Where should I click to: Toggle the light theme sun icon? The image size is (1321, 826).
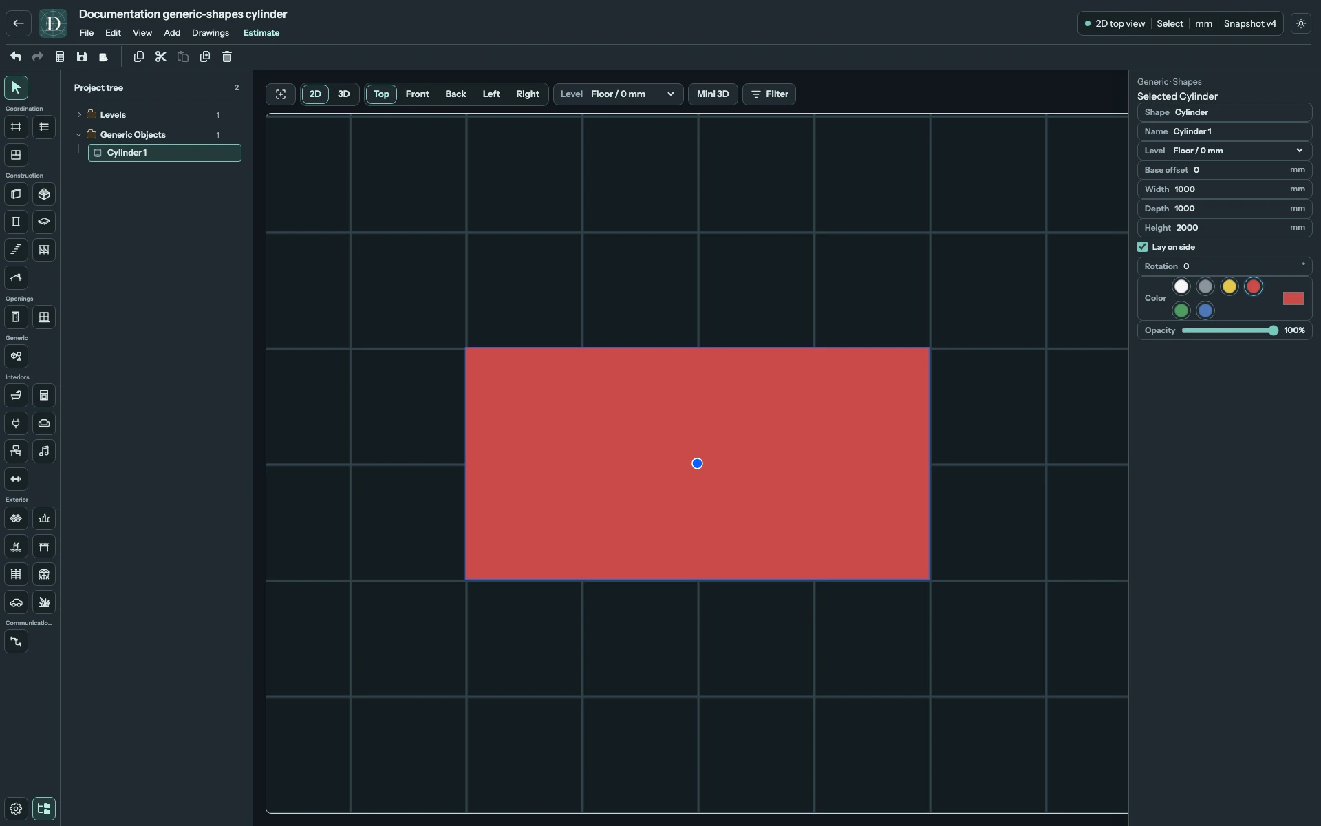pyautogui.click(x=1300, y=23)
